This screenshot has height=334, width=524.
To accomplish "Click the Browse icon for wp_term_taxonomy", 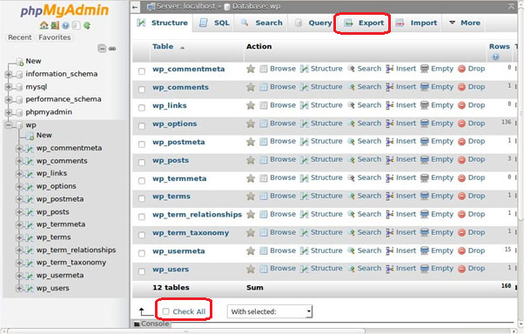I will point(264,232).
